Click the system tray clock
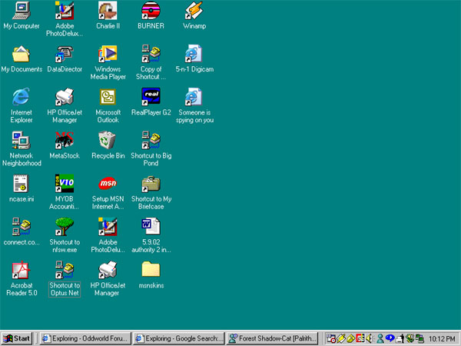The image size is (461, 346). (442, 338)
